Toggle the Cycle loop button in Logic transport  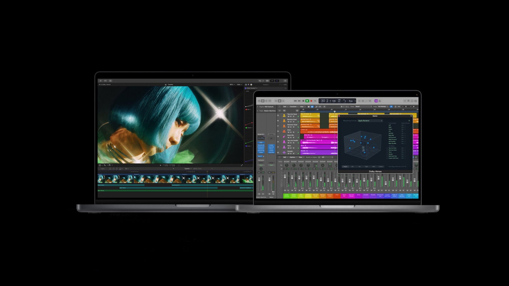[x=315, y=101]
